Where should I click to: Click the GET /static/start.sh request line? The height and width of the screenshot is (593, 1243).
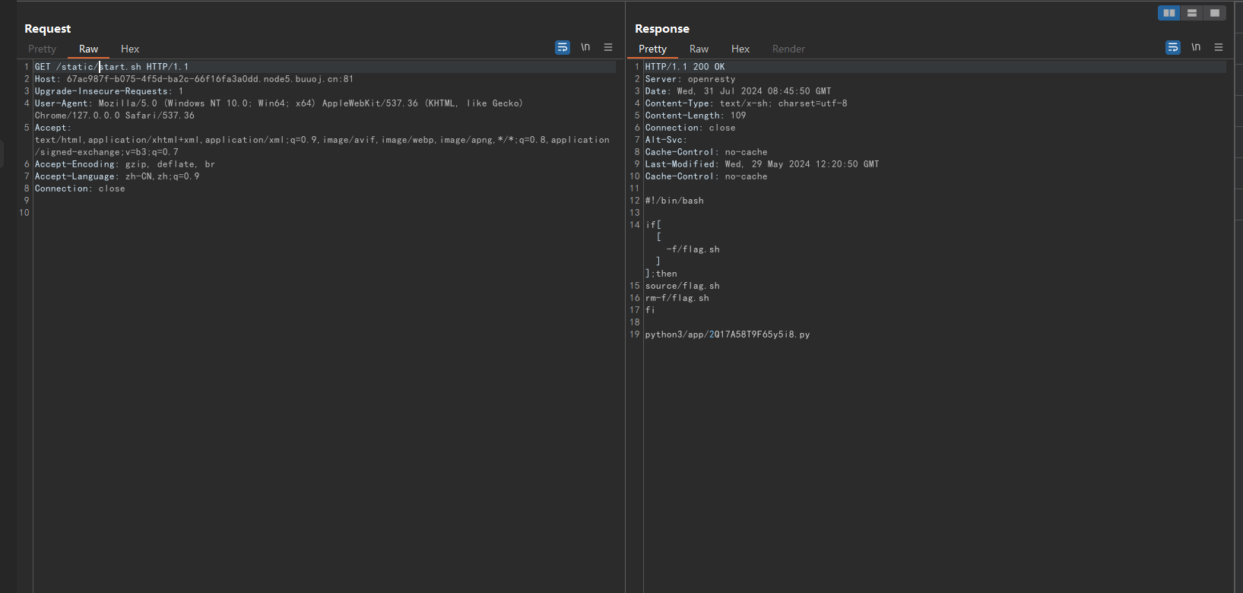pyautogui.click(x=112, y=67)
